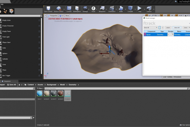Open the Filters dropdown in Content Browser
This screenshot has width=190, height=127.
click(x=40, y=88)
